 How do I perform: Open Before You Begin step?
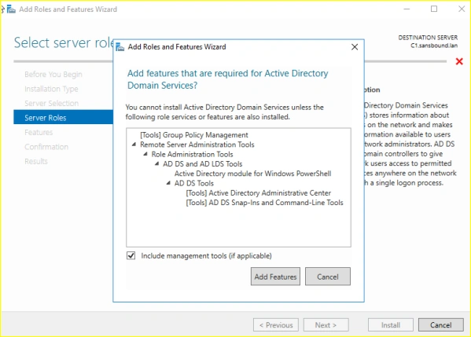[x=53, y=74]
